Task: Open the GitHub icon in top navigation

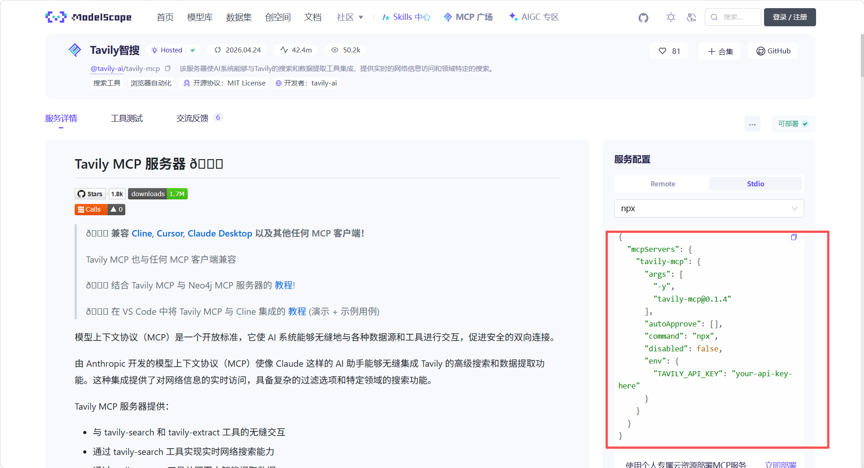Action: (643, 18)
